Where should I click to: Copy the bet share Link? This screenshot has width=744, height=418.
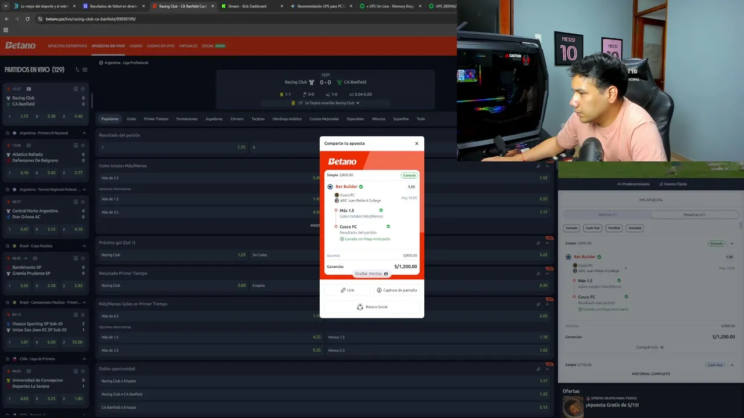348,290
